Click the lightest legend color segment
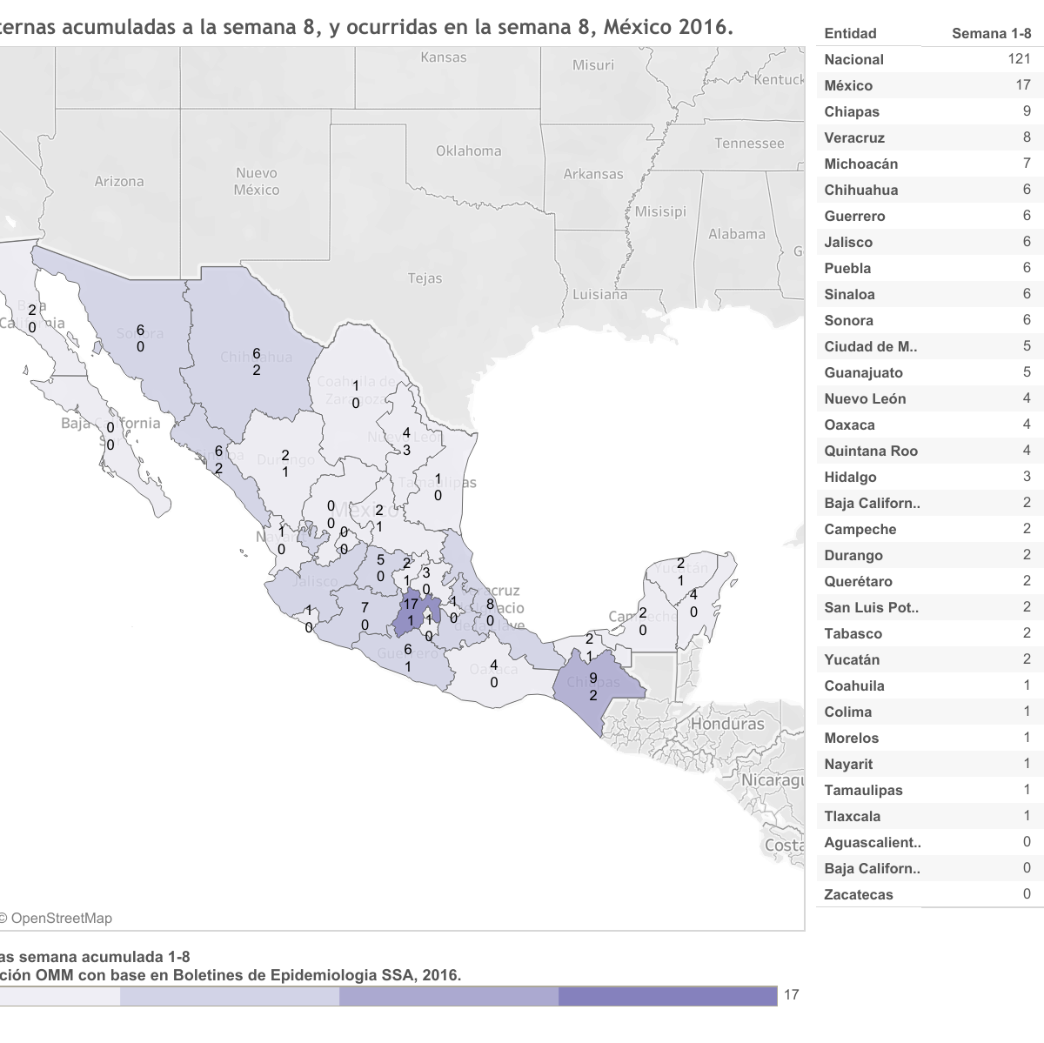 59,996
